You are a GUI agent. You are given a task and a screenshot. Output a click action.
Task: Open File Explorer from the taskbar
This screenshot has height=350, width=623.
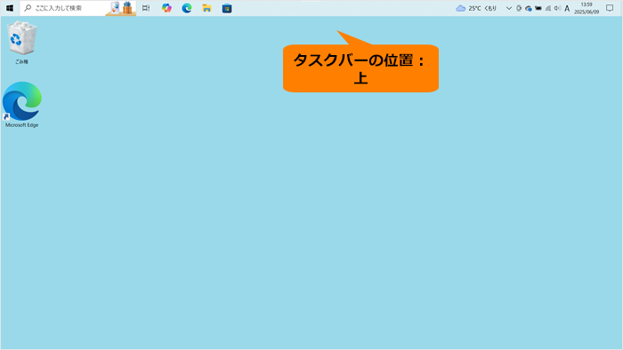click(206, 8)
